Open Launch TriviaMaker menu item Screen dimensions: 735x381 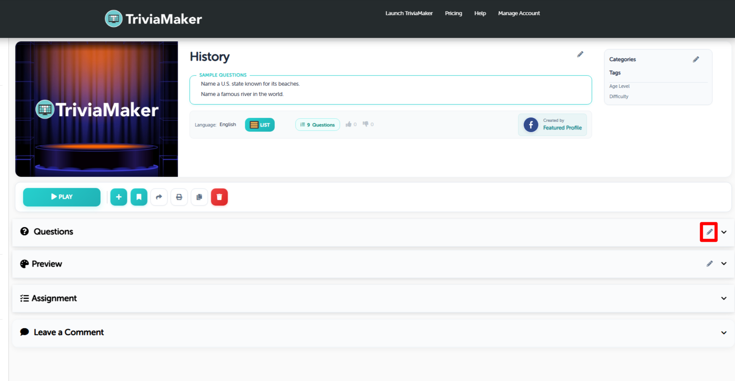pos(409,13)
